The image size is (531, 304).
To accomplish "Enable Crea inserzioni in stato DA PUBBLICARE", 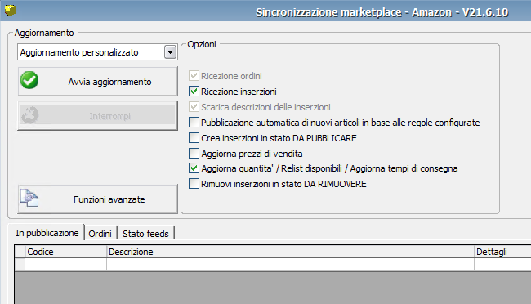I will click(x=194, y=138).
